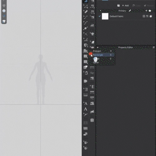
Task: Click the pencil edit icon beside Primary
Action: point(130,11)
